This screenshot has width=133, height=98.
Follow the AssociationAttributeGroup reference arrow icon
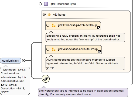pyautogui.click(x=100, y=52)
